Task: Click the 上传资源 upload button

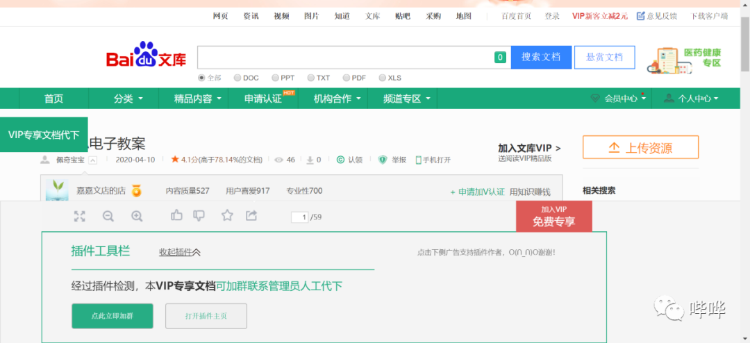Action: pos(640,147)
